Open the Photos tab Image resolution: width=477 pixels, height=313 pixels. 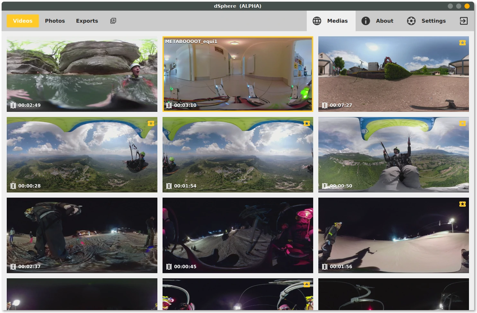click(x=55, y=21)
